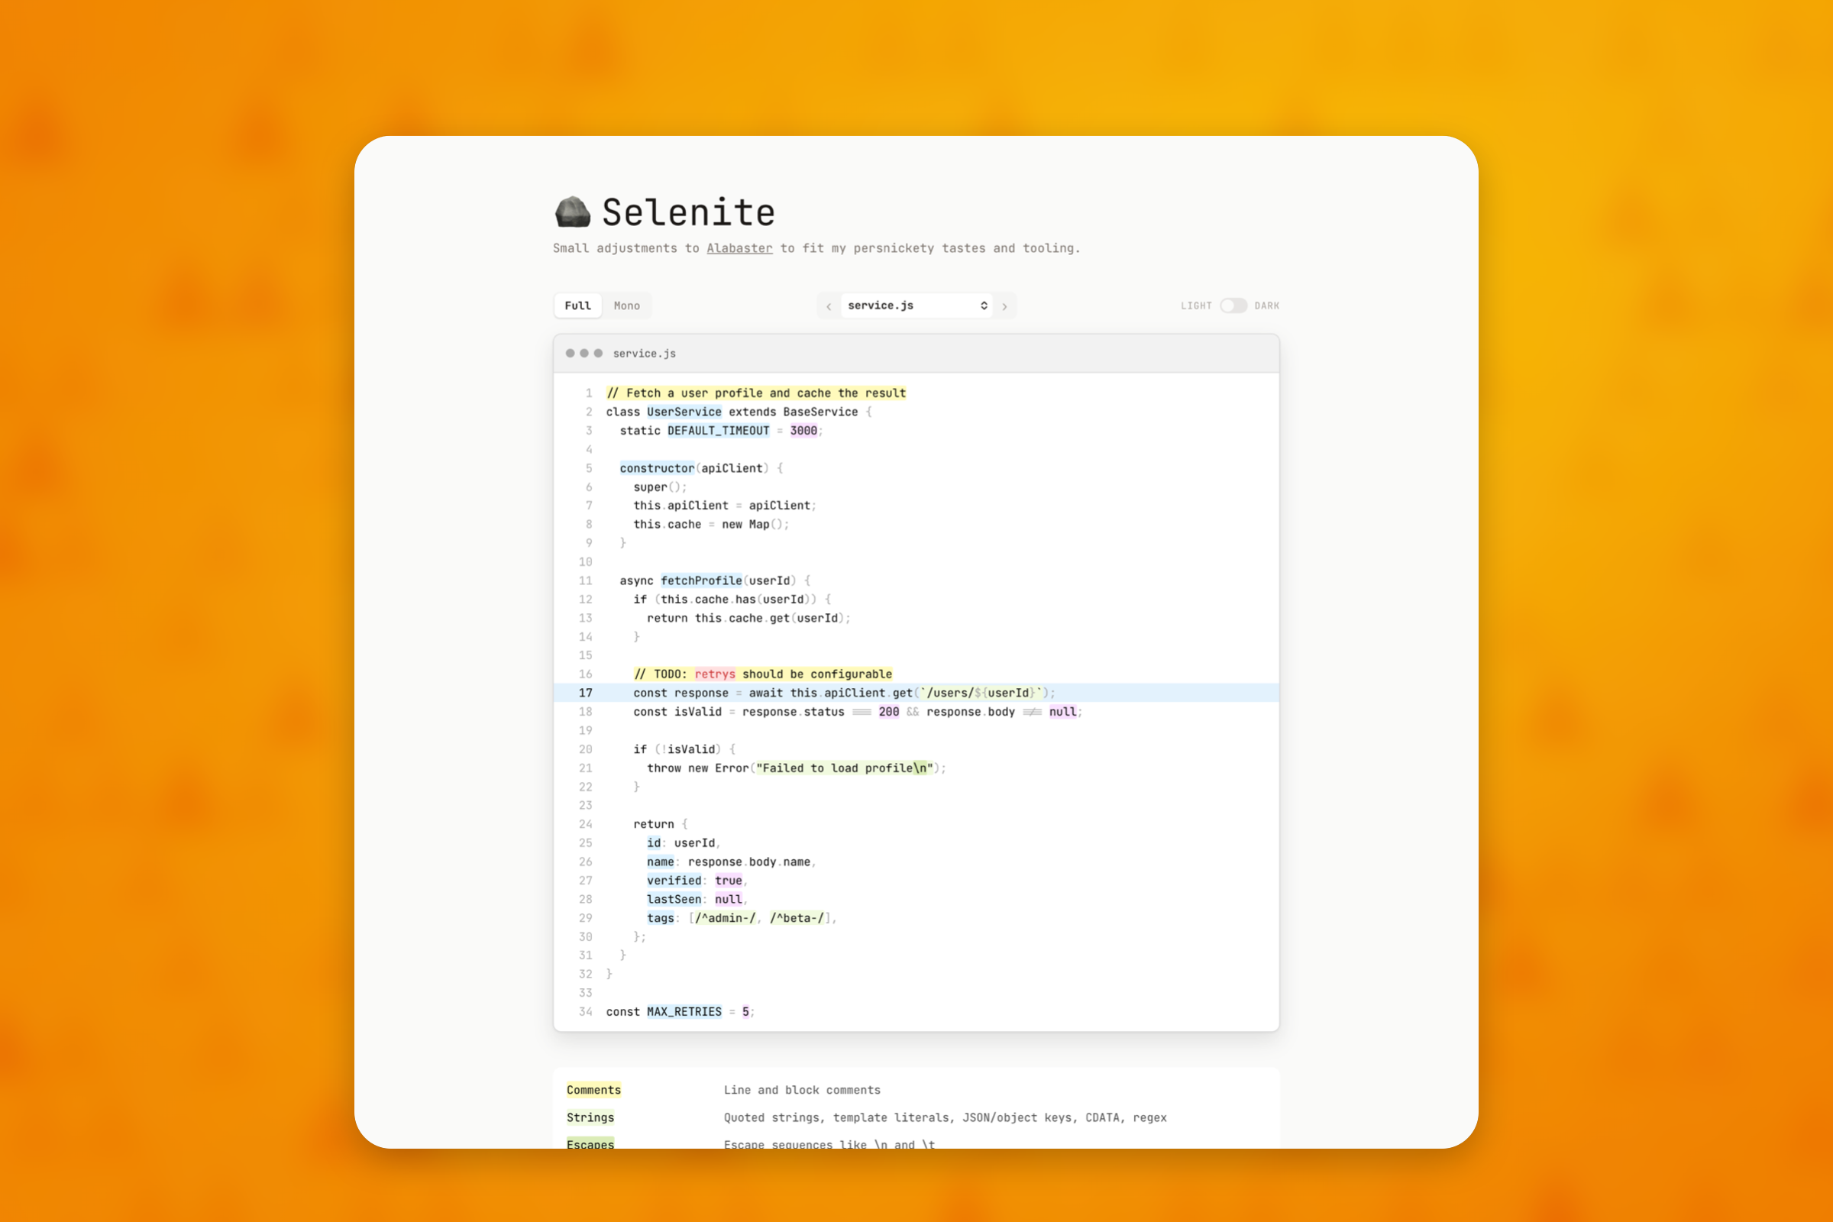Click the template string '/users/${userId}'
1833x1222 pixels.
[981, 693]
